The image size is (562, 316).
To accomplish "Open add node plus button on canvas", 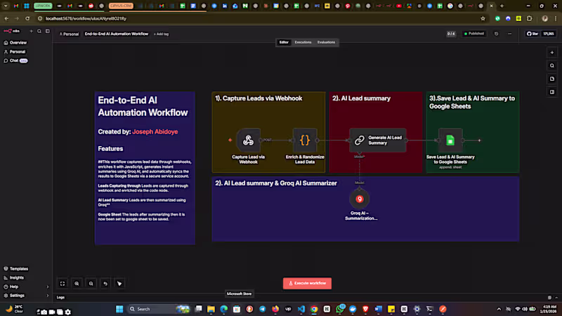I will tap(552, 53).
